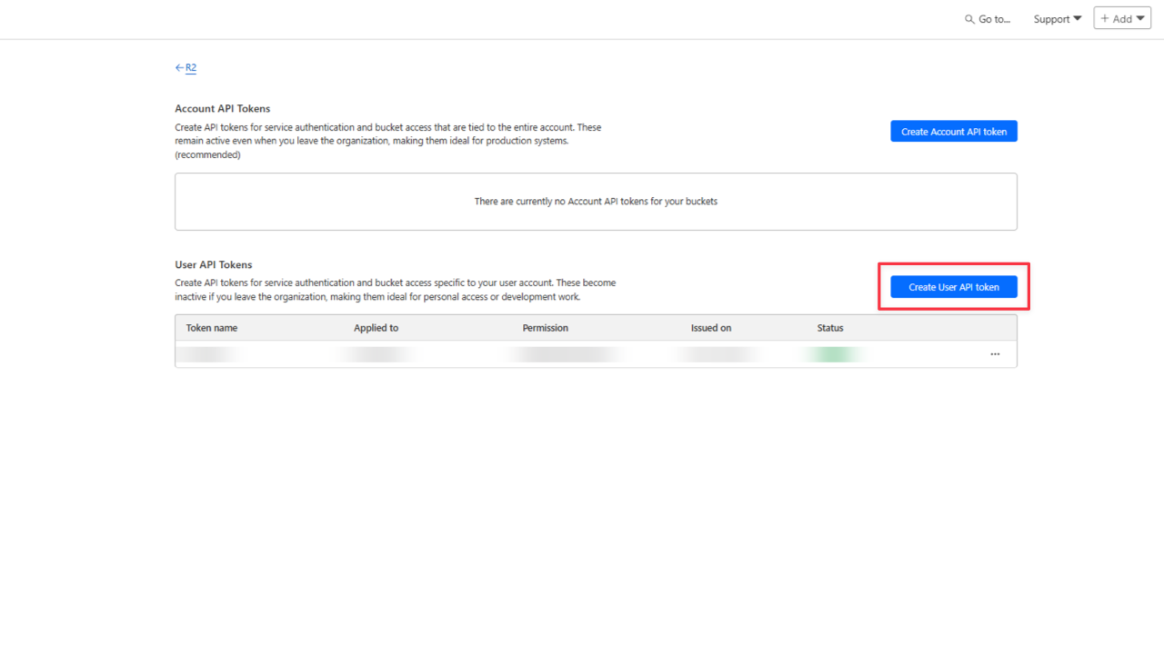The width and height of the screenshot is (1164, 654).
Task: Open the token row's three-dot menu
Action: 995,354
